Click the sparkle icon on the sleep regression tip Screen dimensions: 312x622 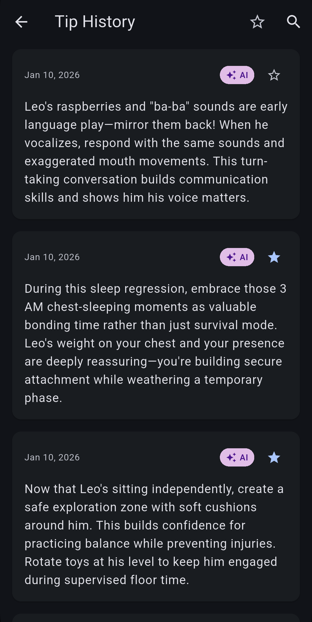[x=231, y=257]
